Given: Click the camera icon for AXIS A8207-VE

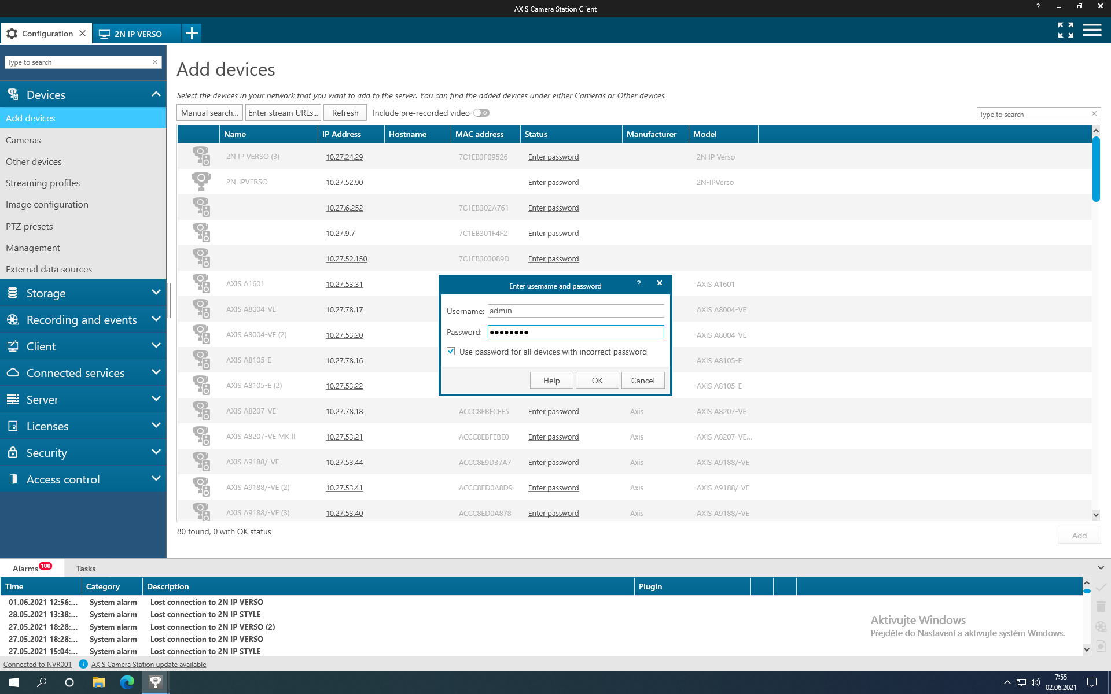Looking at the screenshot, I should (x=201, y=411).
